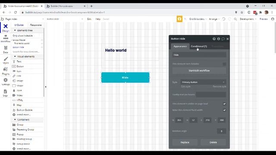Screen dimensions: 276x155
Task: Click the Start/Edit workflow button
Action: pyautogui.click(x=199, y=71)
